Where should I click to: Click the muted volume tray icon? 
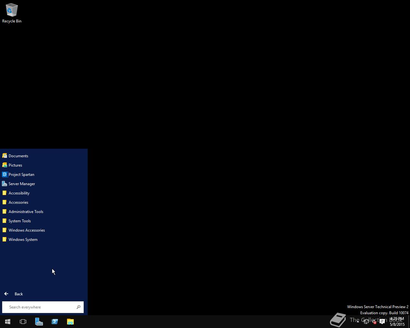(374, 322)
